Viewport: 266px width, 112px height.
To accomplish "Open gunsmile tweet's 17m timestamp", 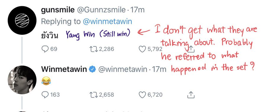I will 137,10.
